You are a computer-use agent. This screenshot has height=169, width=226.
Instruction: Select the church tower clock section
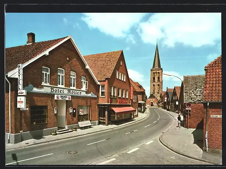point(156,77)
